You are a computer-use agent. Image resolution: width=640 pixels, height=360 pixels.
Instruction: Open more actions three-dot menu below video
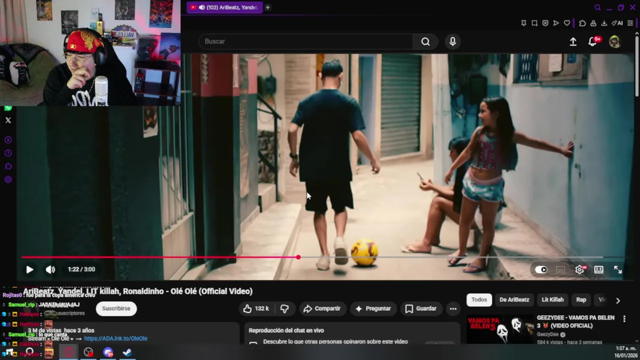point(453,309)
